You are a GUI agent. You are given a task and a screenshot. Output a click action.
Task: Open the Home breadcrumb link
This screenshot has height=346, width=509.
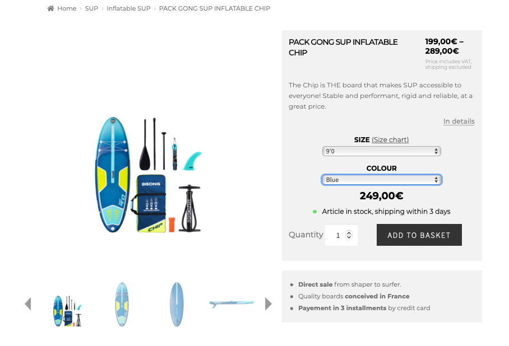pyautogui.click(x=67, y=8)
